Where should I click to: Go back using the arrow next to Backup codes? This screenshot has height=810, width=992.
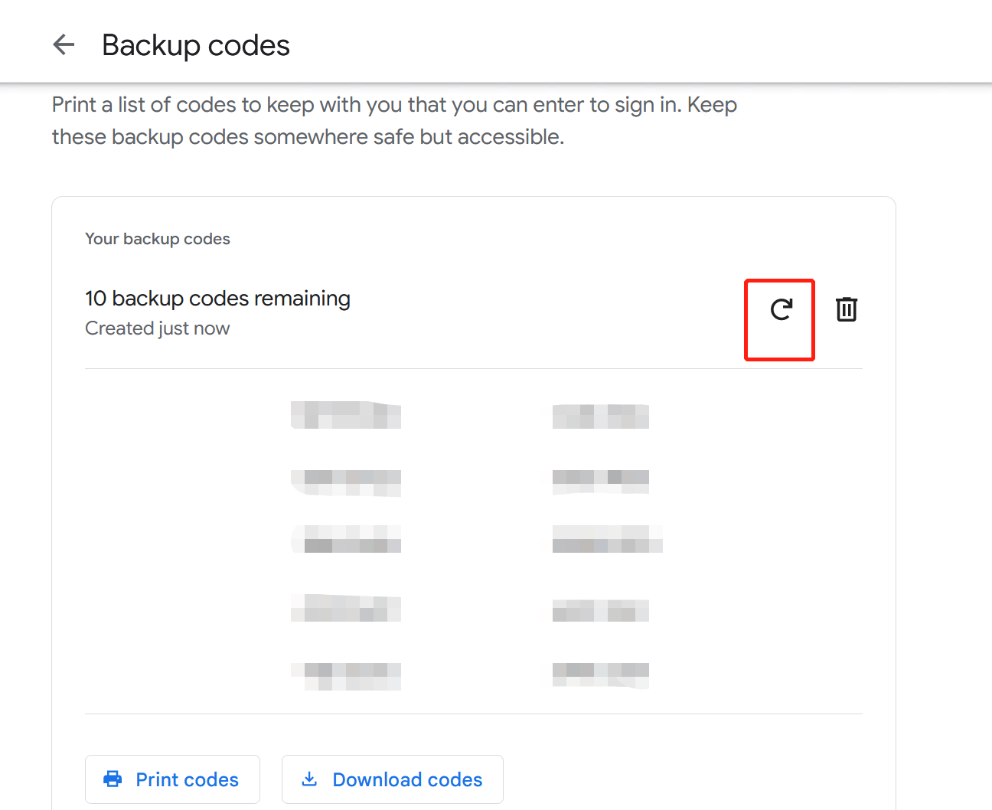click(x=64, y=45)
